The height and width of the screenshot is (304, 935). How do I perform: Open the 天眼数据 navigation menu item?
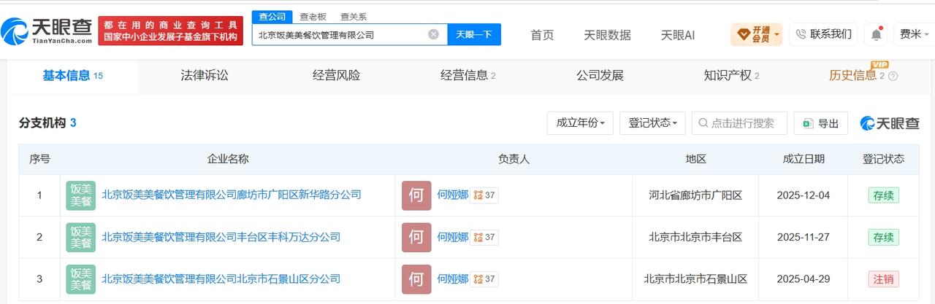click(x=607, y=34)
